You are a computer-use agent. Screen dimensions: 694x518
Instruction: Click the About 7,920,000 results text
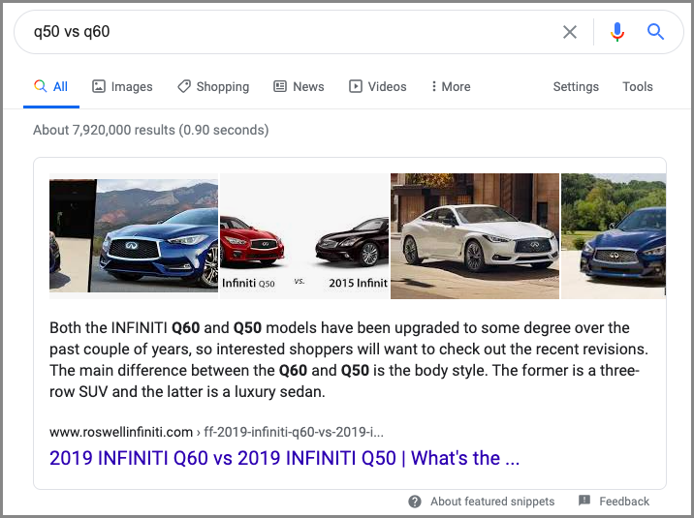point(151,130)
